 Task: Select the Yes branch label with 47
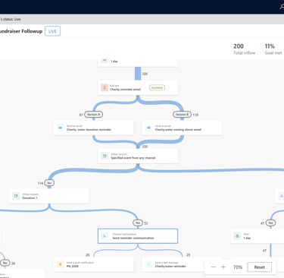point(270,223)
